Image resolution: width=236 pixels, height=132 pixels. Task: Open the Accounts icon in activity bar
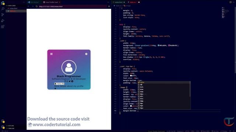[3, 121]
